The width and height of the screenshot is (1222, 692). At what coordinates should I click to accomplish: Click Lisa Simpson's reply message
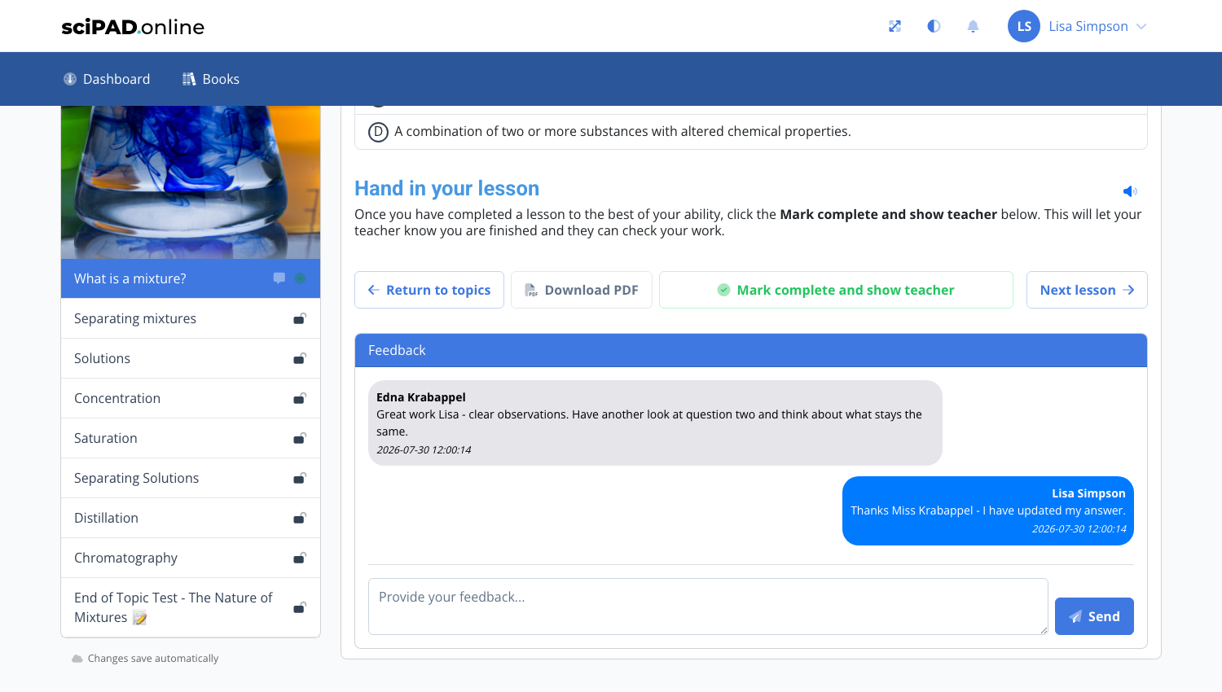coord(988,510)
